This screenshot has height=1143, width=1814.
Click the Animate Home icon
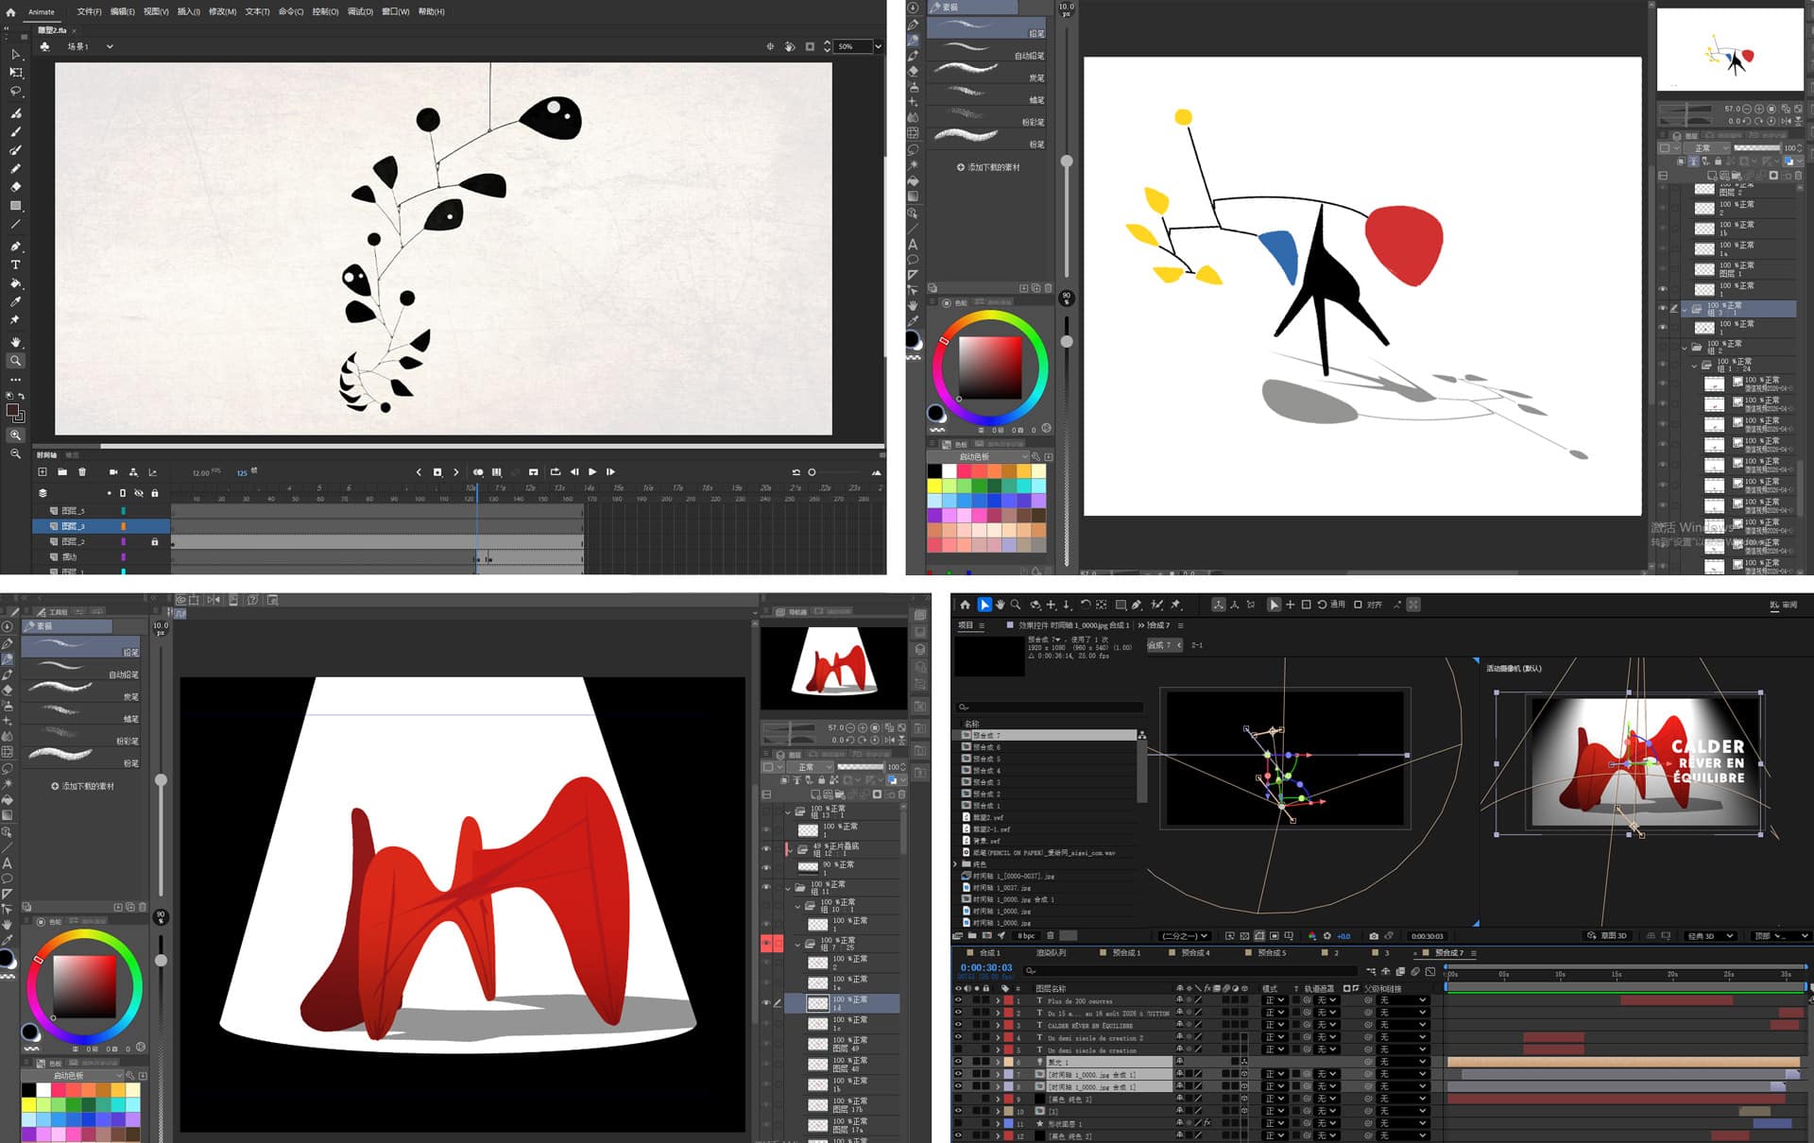10,12
